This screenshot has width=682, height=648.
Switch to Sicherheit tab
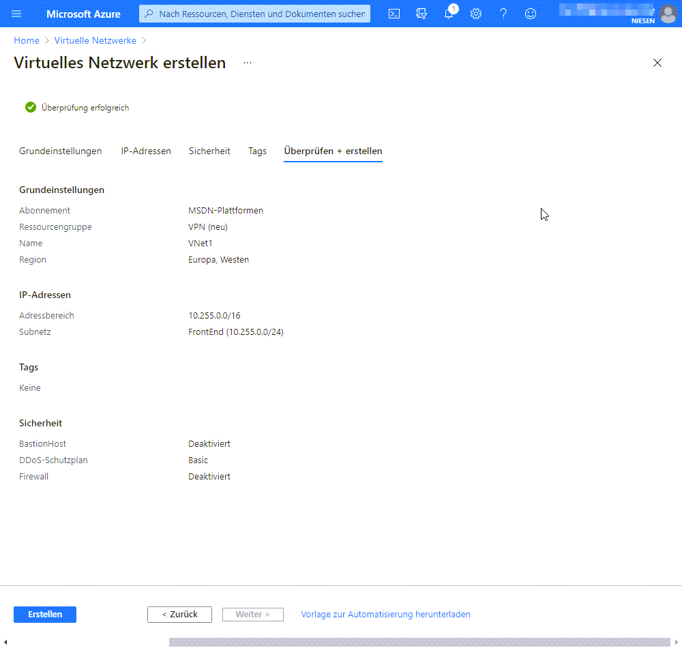pos(209,151)
